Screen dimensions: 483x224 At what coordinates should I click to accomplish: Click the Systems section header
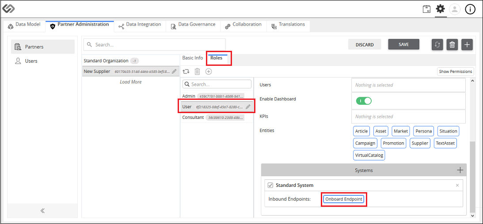pos(364,170)
